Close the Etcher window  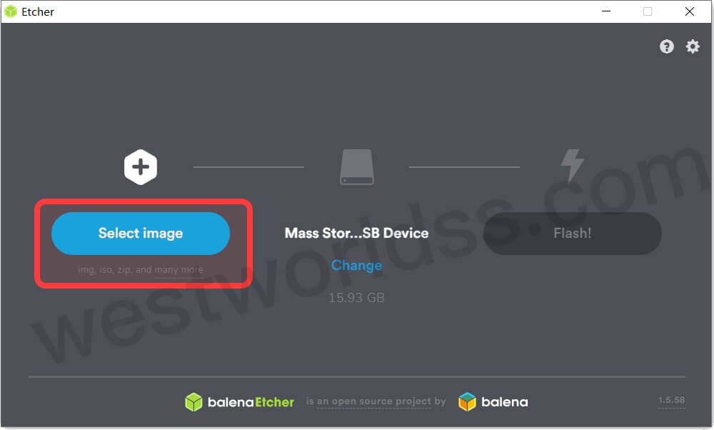(x=690, y=11)
